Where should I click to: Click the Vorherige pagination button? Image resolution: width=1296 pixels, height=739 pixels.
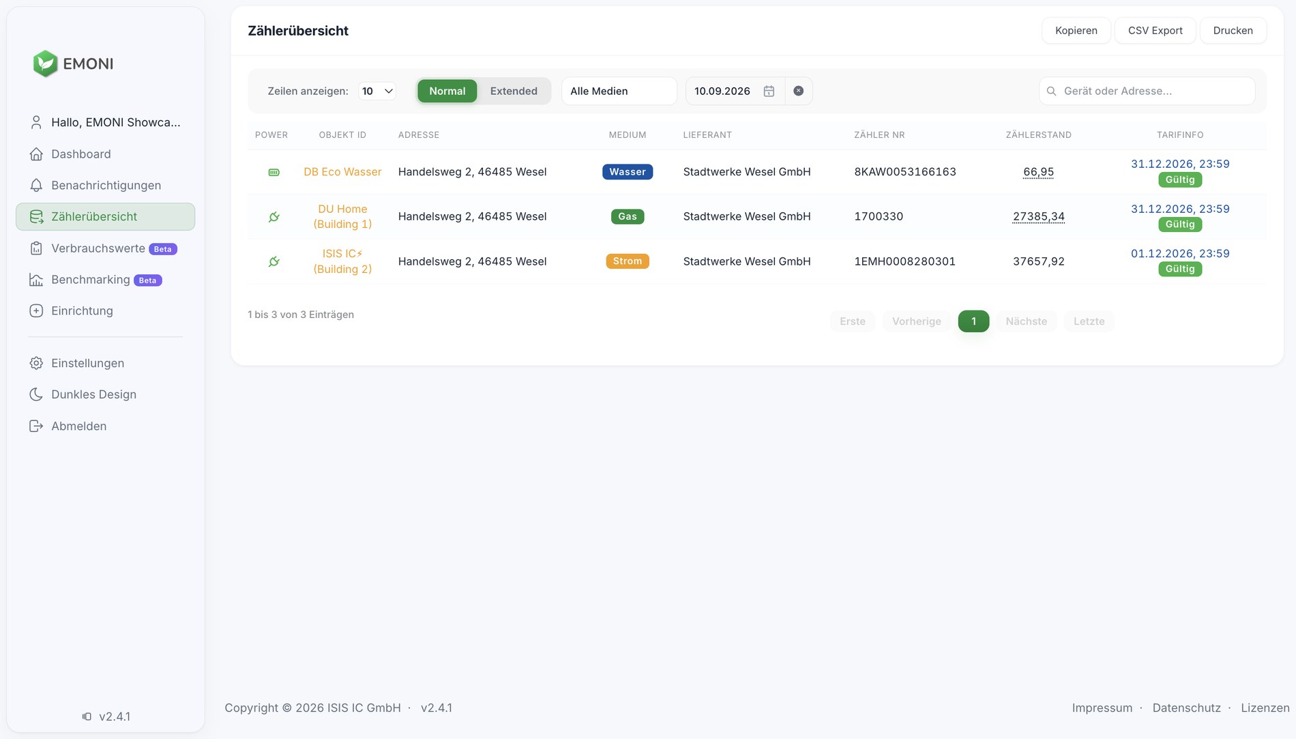tap(917, 321)
